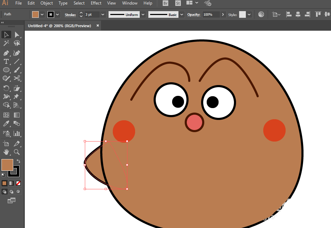Pick the Scissors tool
The width and height of the screenshot is (331, 228).
click(x=17, y=78)
